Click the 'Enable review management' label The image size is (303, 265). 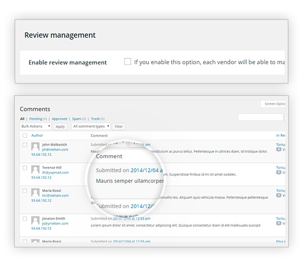pyautogui.click(x=68, y=62)
